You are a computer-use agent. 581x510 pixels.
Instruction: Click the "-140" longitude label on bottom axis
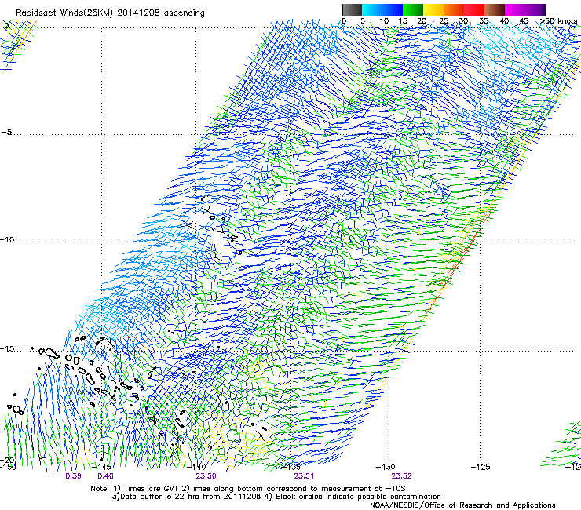coord(196,467)
